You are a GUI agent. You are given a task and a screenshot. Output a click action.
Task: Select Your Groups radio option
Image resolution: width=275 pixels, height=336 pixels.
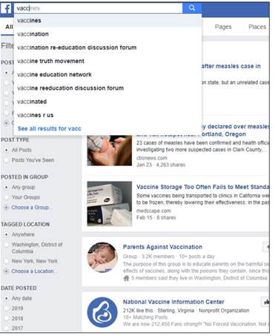(x=7, y=197)
